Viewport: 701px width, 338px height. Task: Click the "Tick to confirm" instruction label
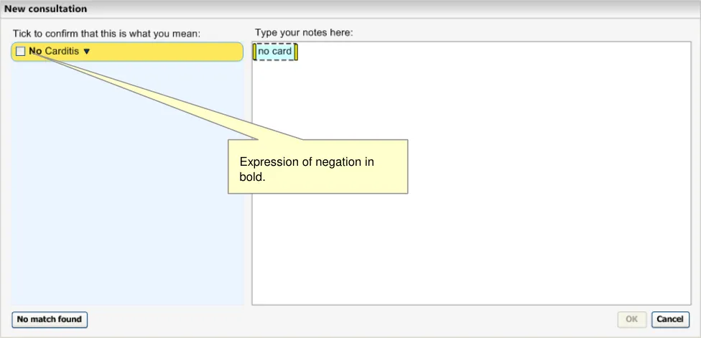coord(106,34)
